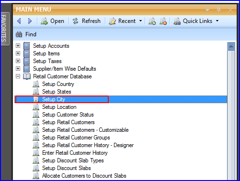This screenshot has width=240, height=181.
Task: Select Setup Country
Action: click(58, 84)
